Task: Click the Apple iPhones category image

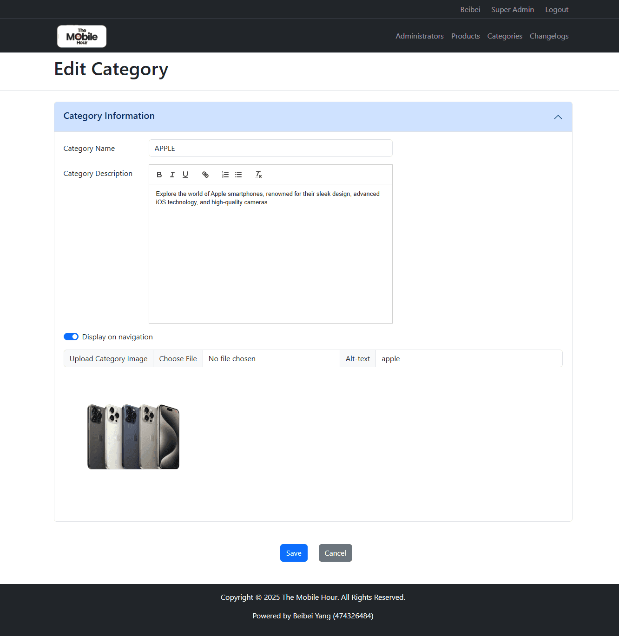Action: coord(133,436)
